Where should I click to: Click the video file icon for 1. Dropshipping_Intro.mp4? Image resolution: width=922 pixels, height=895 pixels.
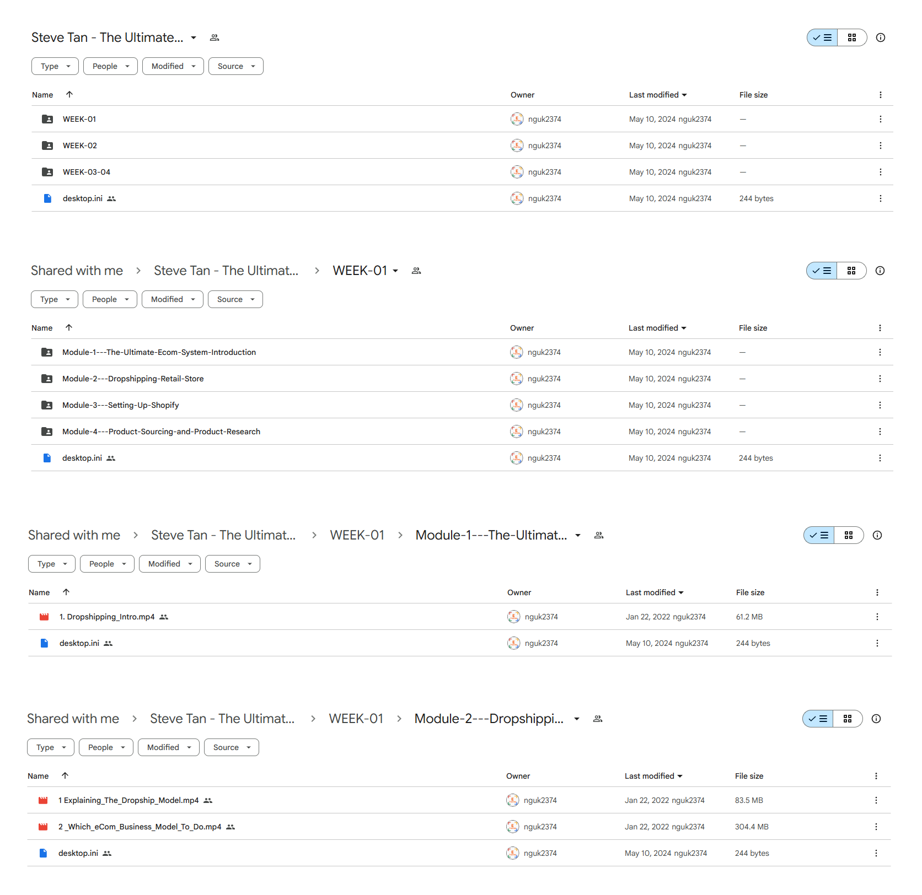(44, 617)
